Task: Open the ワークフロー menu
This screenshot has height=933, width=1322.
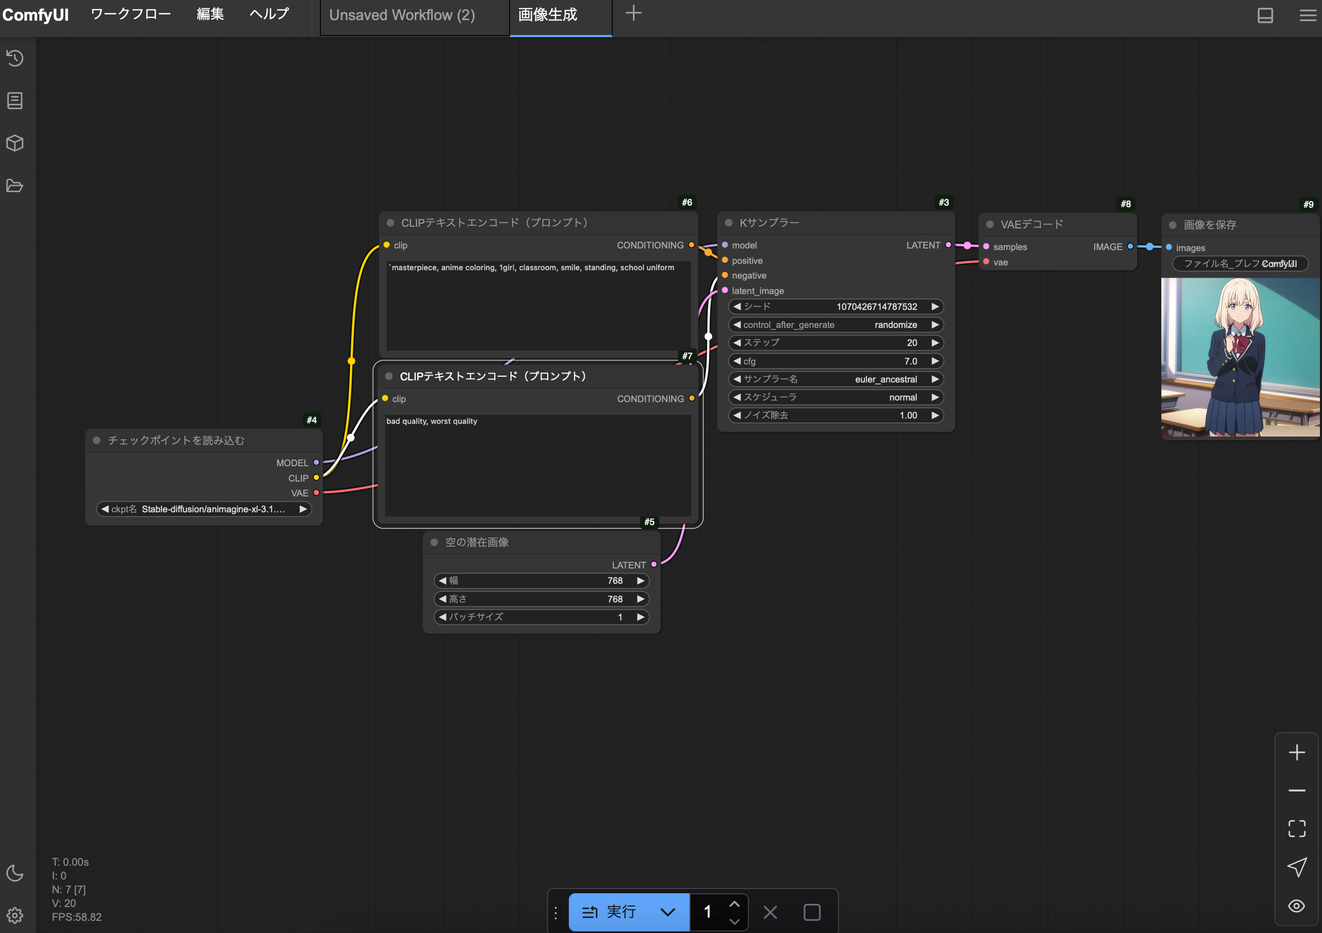Action: pos(131,14)
